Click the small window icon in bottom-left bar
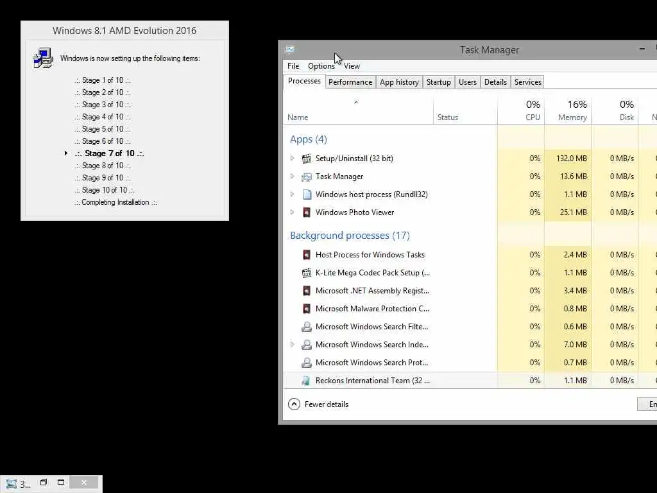657x493 pixels. coord(12,484)
